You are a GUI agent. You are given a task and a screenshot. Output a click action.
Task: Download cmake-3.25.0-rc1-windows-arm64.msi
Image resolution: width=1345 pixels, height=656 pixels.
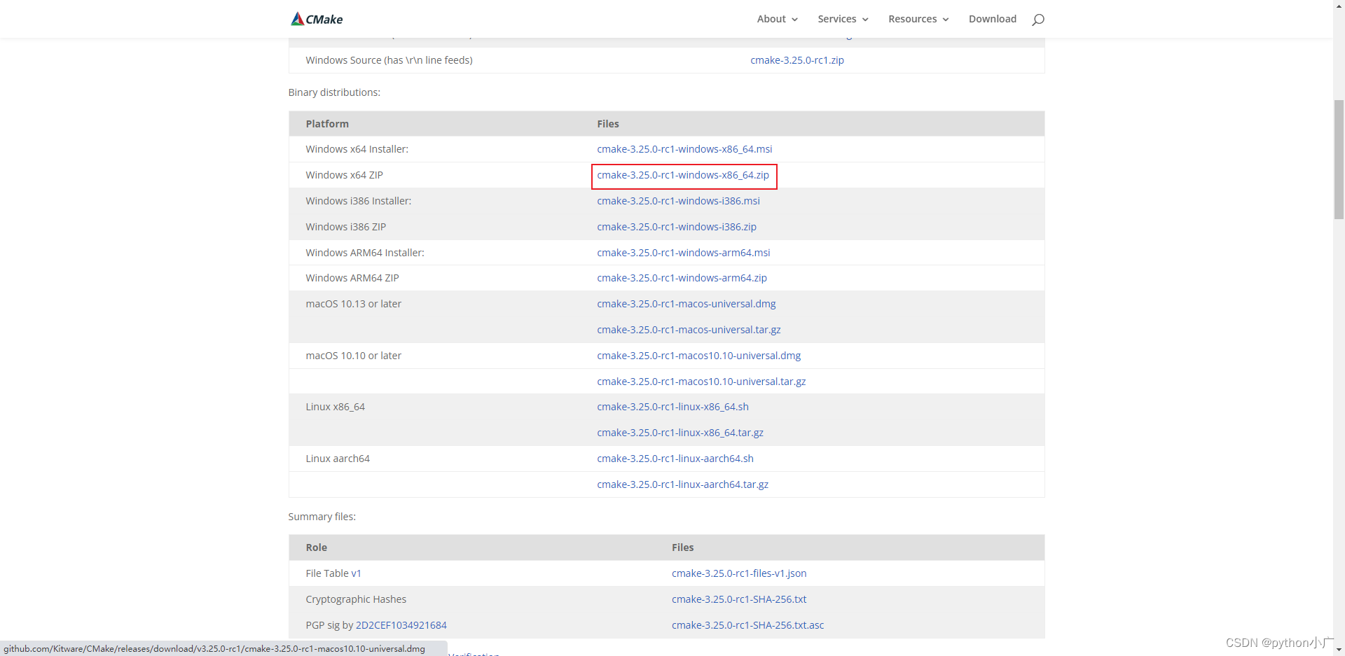coord(684,253)
